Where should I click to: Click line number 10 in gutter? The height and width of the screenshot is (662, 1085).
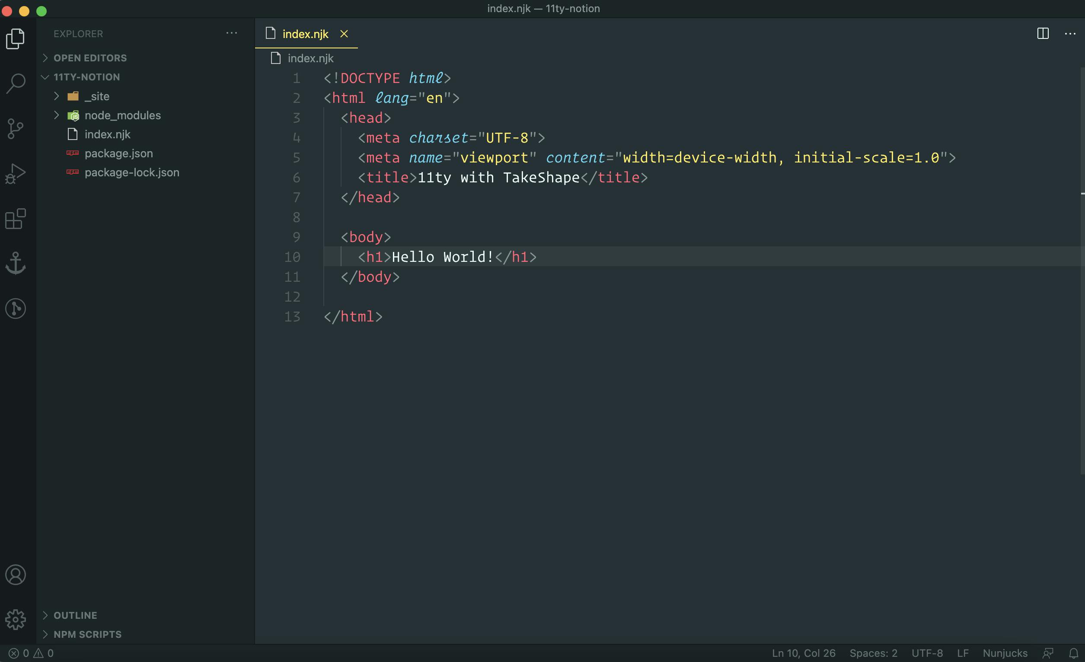(292, 257)
